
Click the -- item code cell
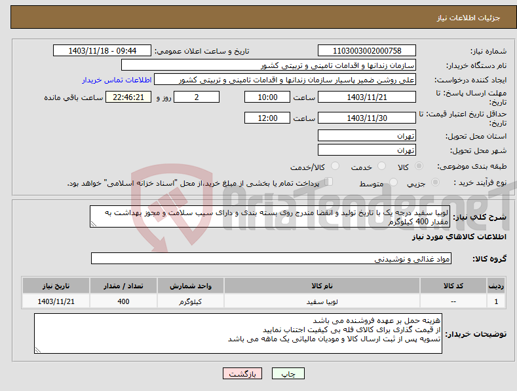(453, 301)
